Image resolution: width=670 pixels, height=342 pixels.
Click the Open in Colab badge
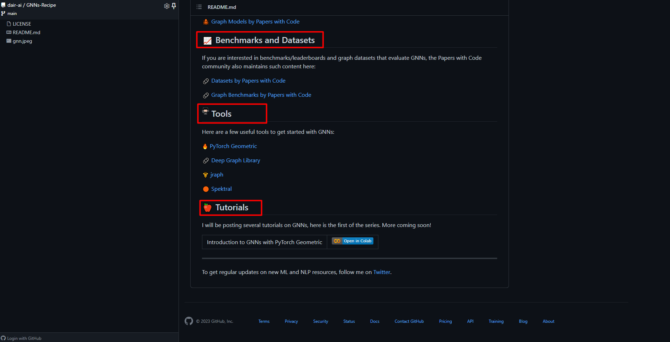[x=352, y=241]
